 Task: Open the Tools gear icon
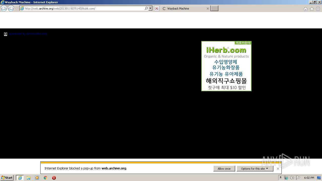click(318, 9)
